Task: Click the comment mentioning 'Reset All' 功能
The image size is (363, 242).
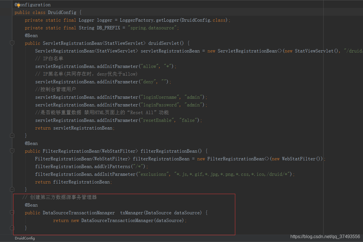Action: [x=102, y=113]
